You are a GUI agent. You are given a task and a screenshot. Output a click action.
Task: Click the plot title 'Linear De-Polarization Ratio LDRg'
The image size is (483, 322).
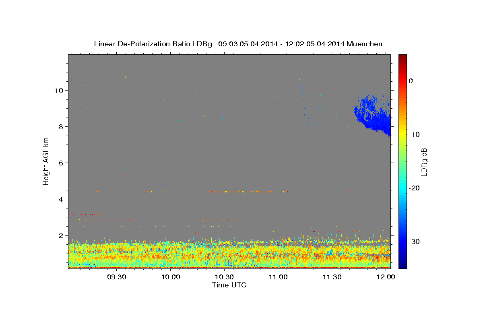[153, 44]
